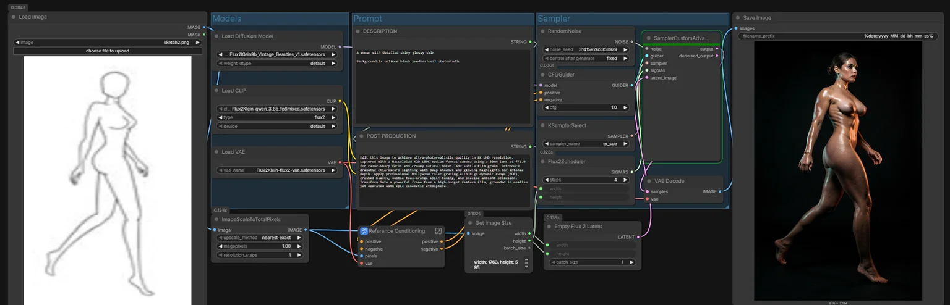Click the DESCRIPTION prompt text area
The width and height of the screenshot is (950, 305).
pos(443,86)
